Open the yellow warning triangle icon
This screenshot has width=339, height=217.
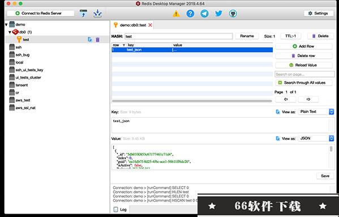point(176,14)
